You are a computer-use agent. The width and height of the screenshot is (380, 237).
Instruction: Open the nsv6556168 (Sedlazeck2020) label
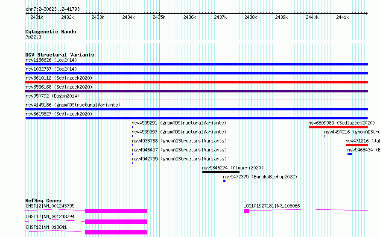(x=59, y=87)
